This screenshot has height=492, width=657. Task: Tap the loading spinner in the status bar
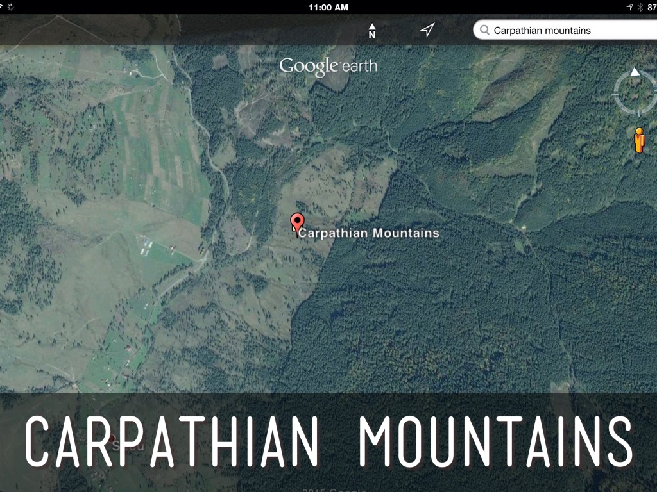point(12,7)
